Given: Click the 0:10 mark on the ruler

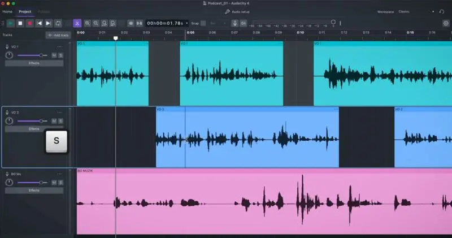Looking at the screenshot, I should (301, 33).
